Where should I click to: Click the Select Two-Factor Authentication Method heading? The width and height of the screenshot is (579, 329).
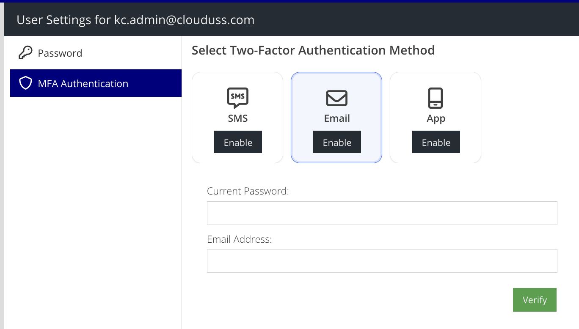[x=313, y=50]
